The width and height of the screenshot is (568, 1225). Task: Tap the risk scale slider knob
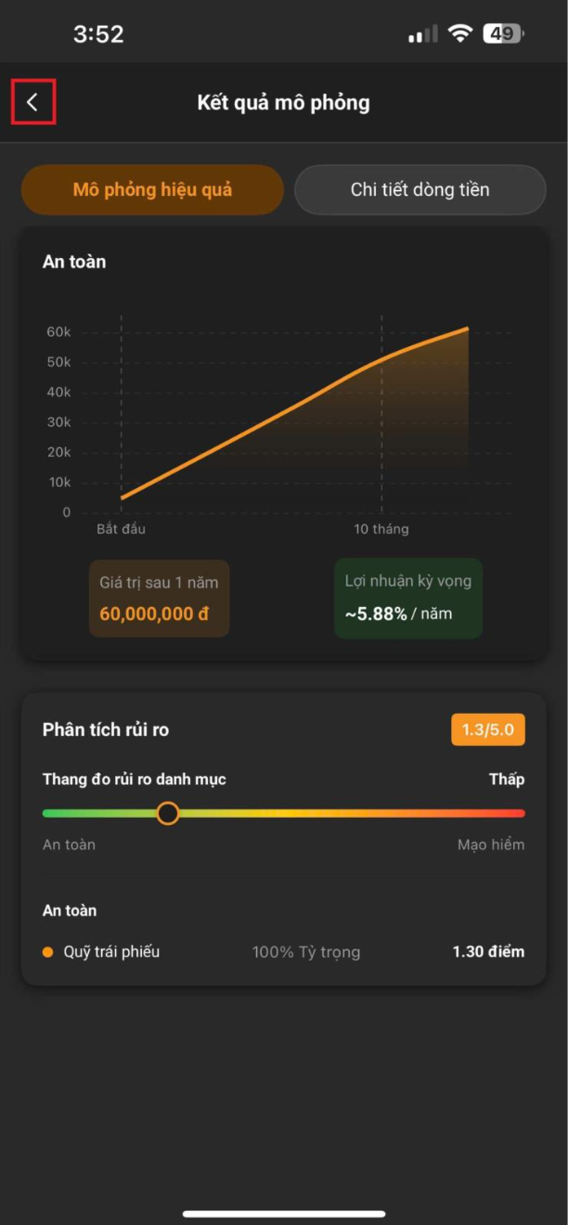coord(168,814)
